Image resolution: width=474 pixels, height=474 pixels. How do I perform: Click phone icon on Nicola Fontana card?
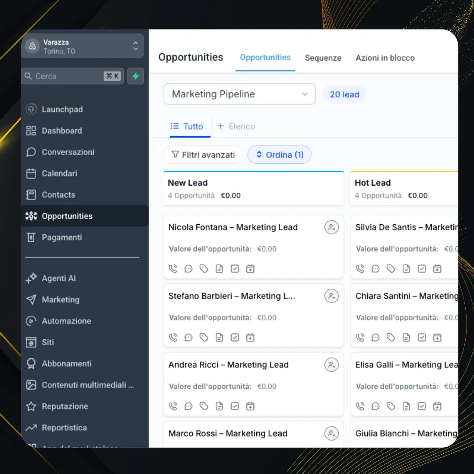click(x=173, y=269)
